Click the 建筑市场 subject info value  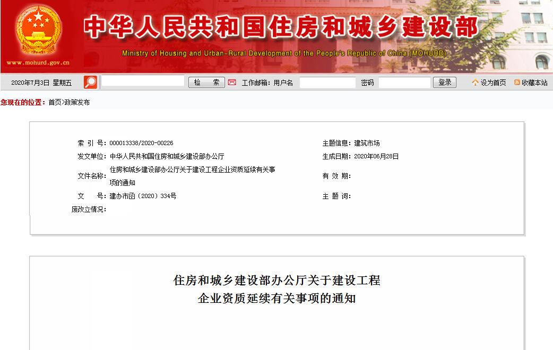(367, 143)
